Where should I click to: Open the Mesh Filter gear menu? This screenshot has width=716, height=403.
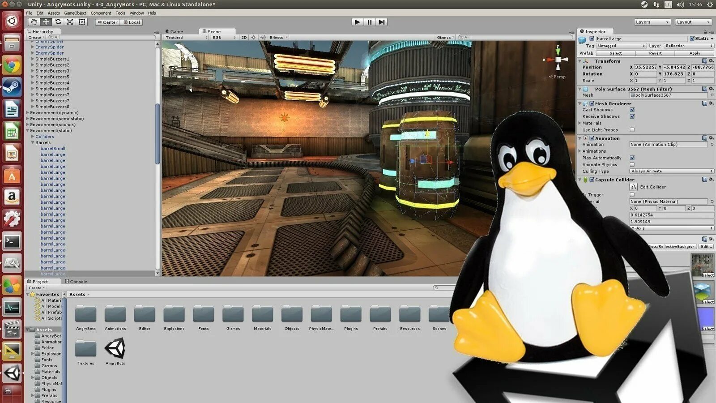coord(711,89)
